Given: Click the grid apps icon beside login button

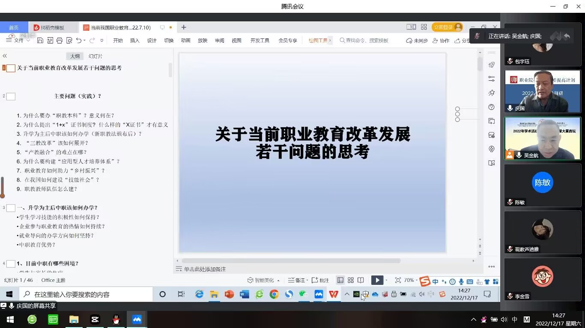Looking at the screenshot, I should [x=424, y=27].
